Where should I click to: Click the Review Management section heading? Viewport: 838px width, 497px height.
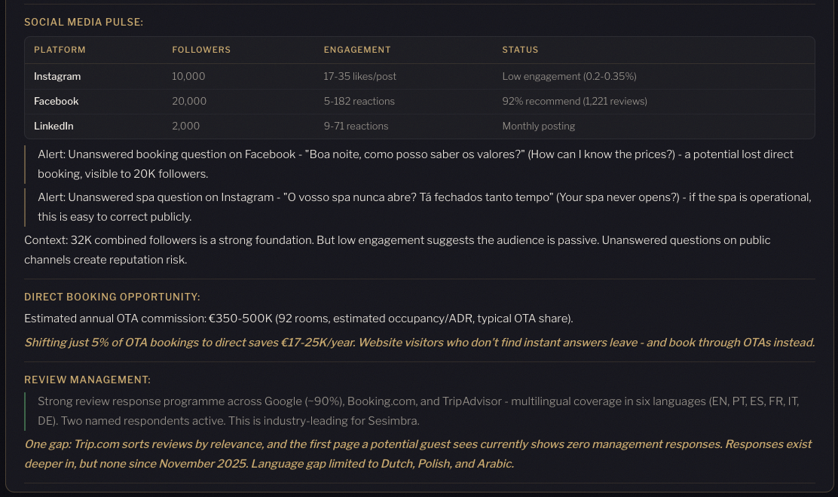[x=87, y=380]
